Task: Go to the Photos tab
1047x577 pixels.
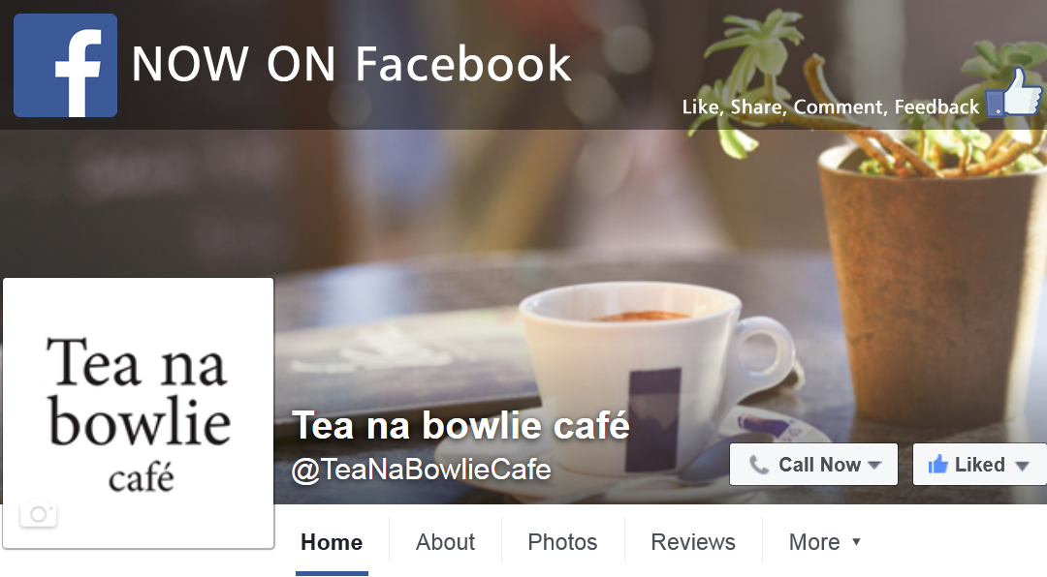Action: tap(563, 542)
